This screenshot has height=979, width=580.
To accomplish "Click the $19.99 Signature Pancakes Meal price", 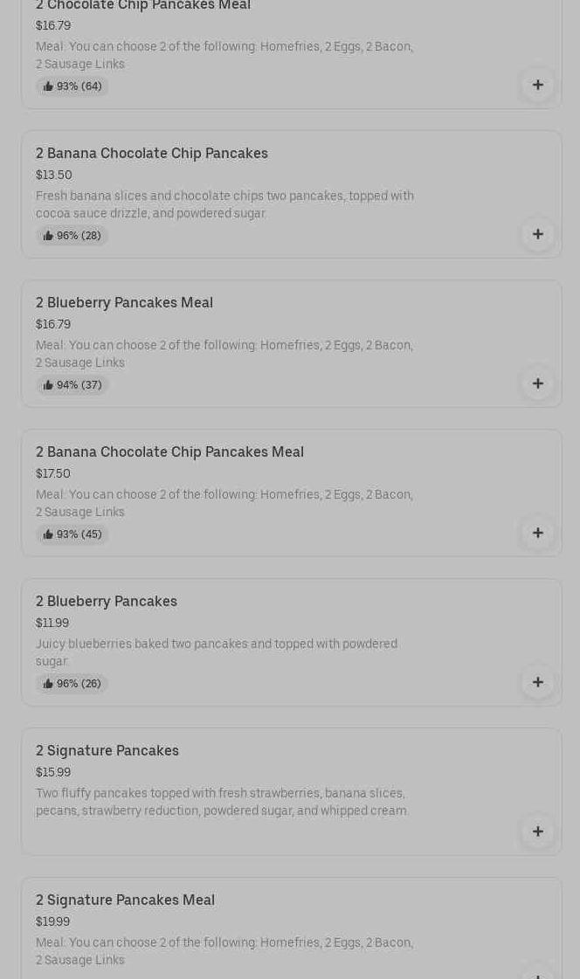I will tap(52, 921).
